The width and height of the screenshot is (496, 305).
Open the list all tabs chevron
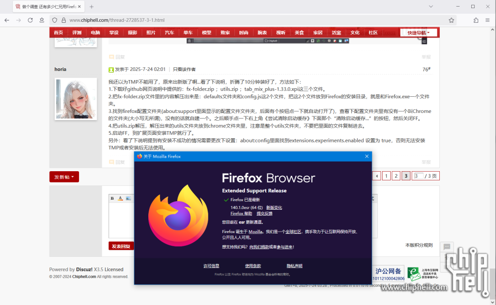431,7
